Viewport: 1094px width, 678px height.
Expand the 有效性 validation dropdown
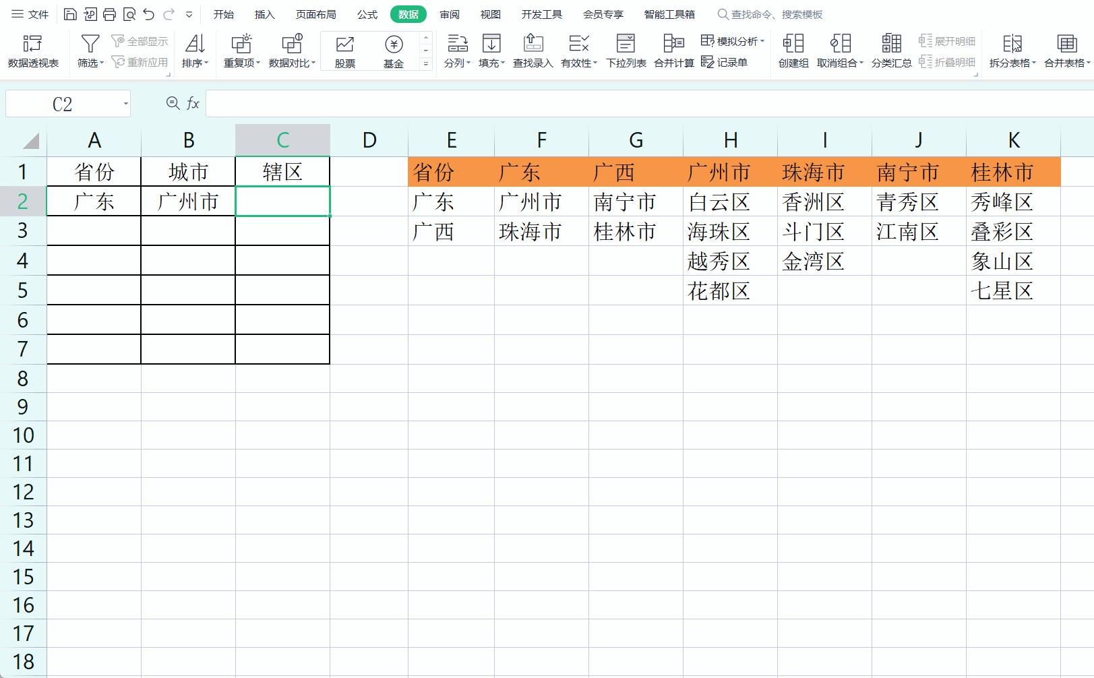point(579,62)
